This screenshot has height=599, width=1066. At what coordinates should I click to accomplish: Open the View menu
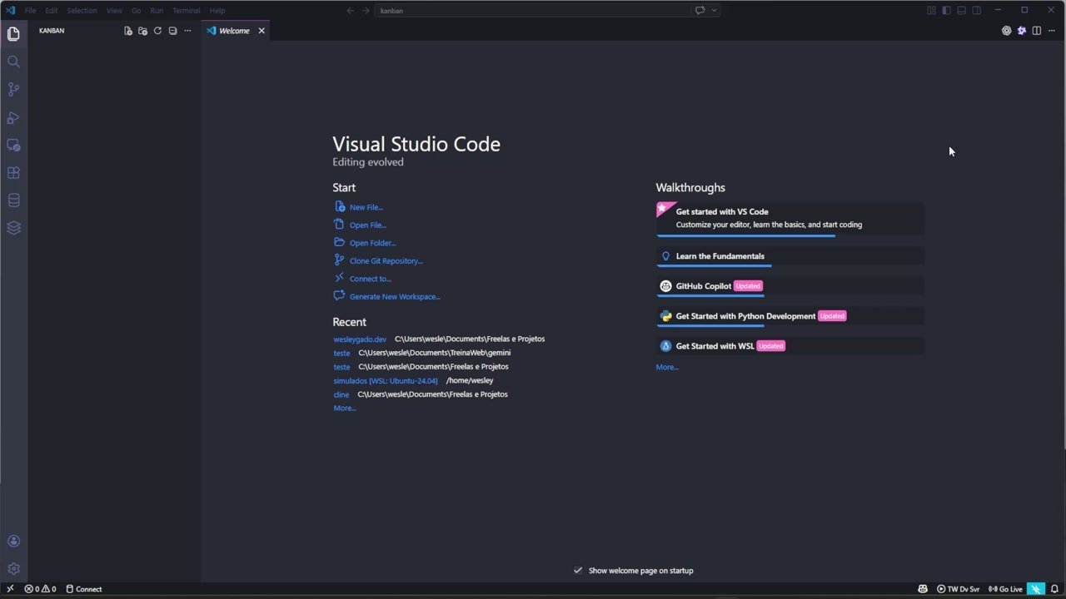pos(114,11)
